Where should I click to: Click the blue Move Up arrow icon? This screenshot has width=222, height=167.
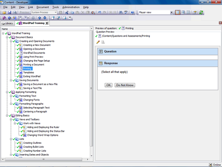tap(40, 18)
